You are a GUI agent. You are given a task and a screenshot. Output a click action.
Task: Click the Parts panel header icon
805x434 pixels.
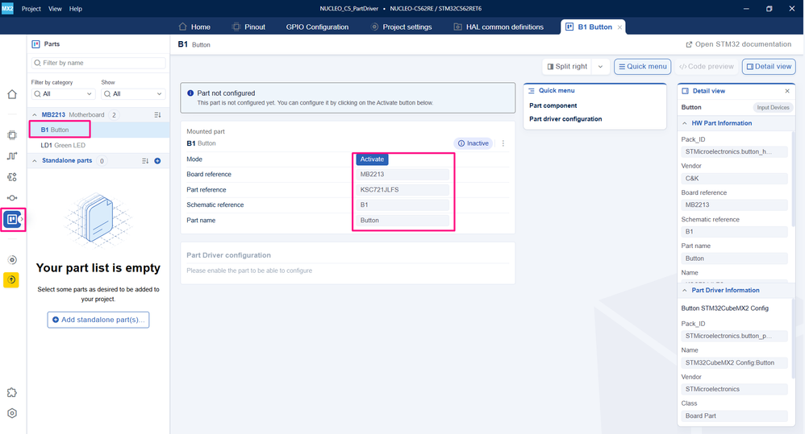tap(36, 44)
